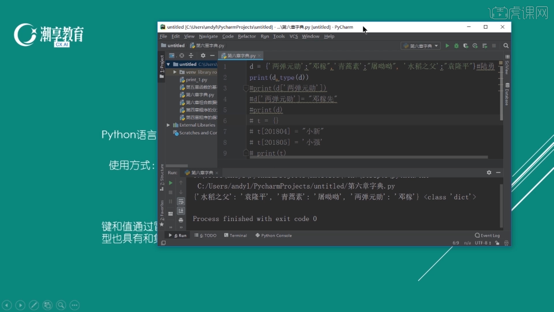Open the View menu

tap(189, 36)
